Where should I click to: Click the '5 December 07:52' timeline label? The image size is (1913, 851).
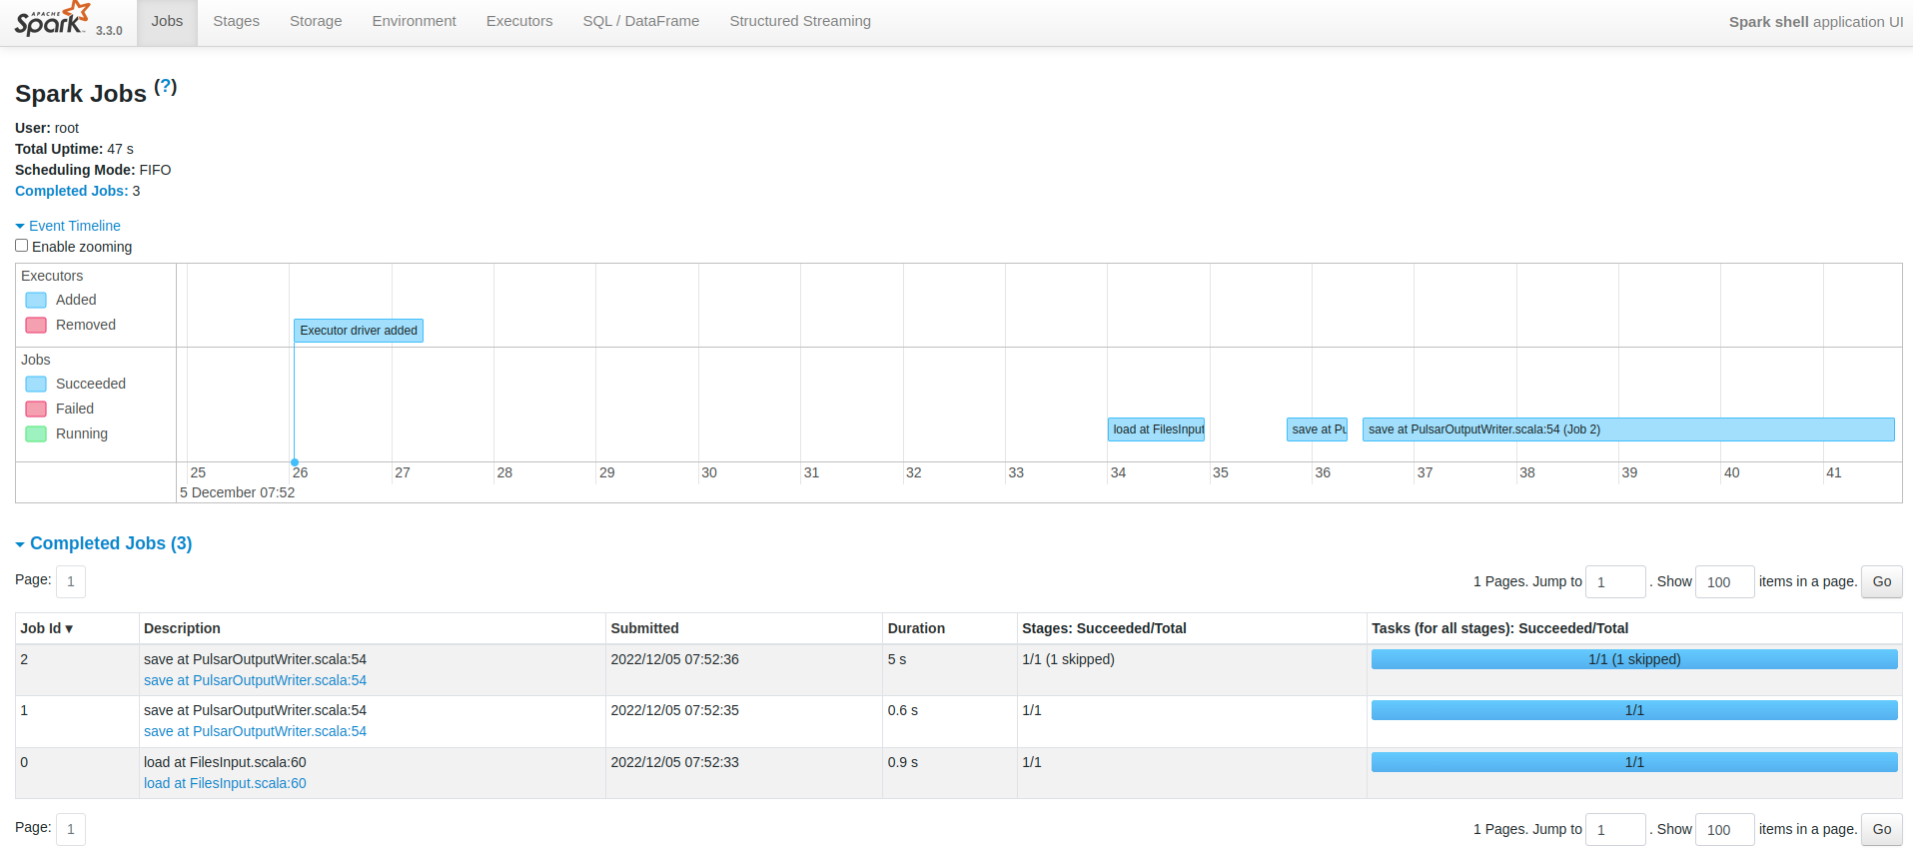coord(237,492)
